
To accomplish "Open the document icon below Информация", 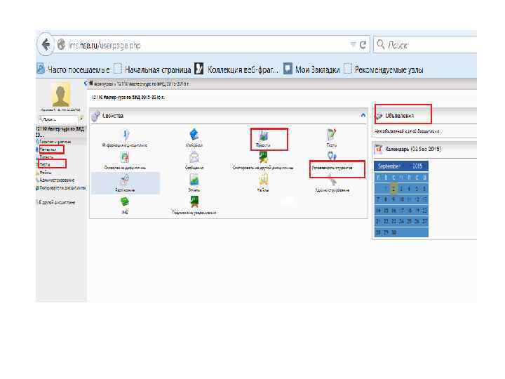I will [125, 158].
